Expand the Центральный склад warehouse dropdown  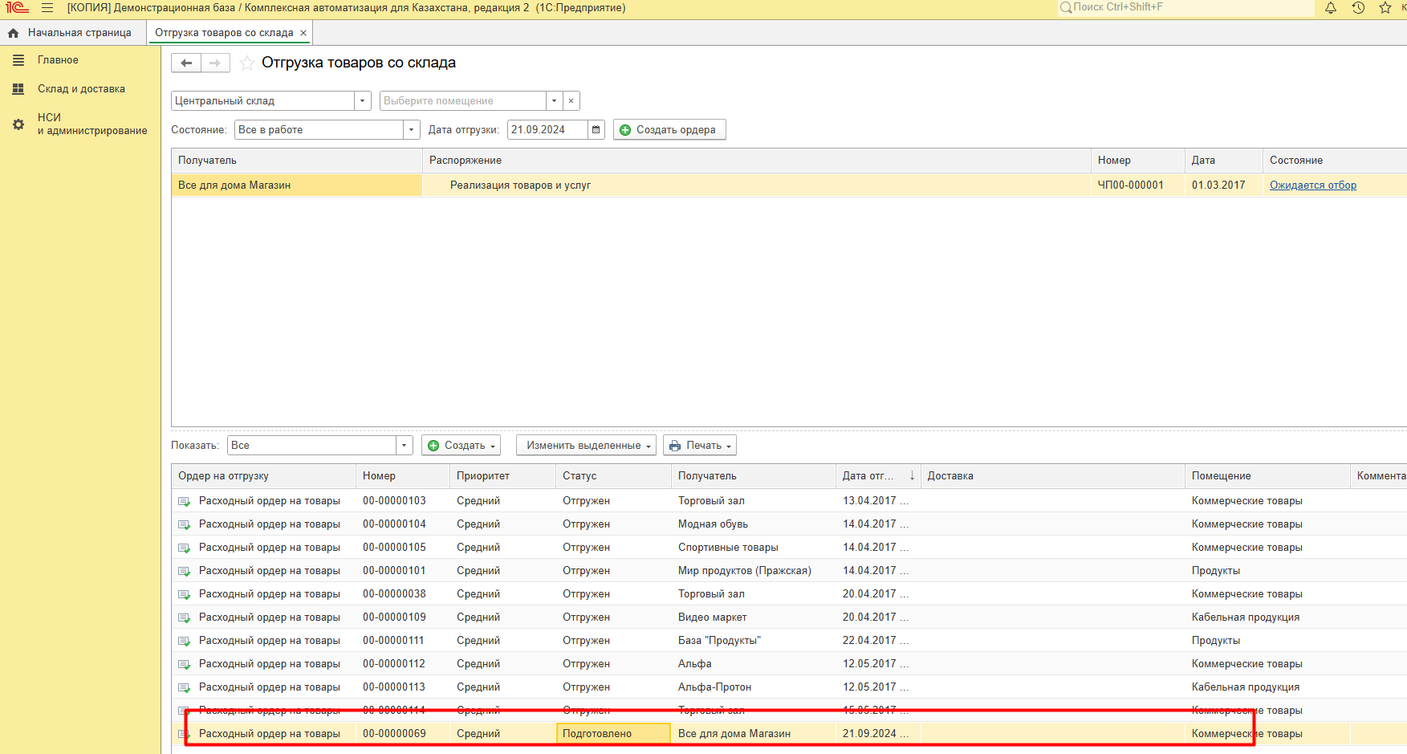click(363, 101)
